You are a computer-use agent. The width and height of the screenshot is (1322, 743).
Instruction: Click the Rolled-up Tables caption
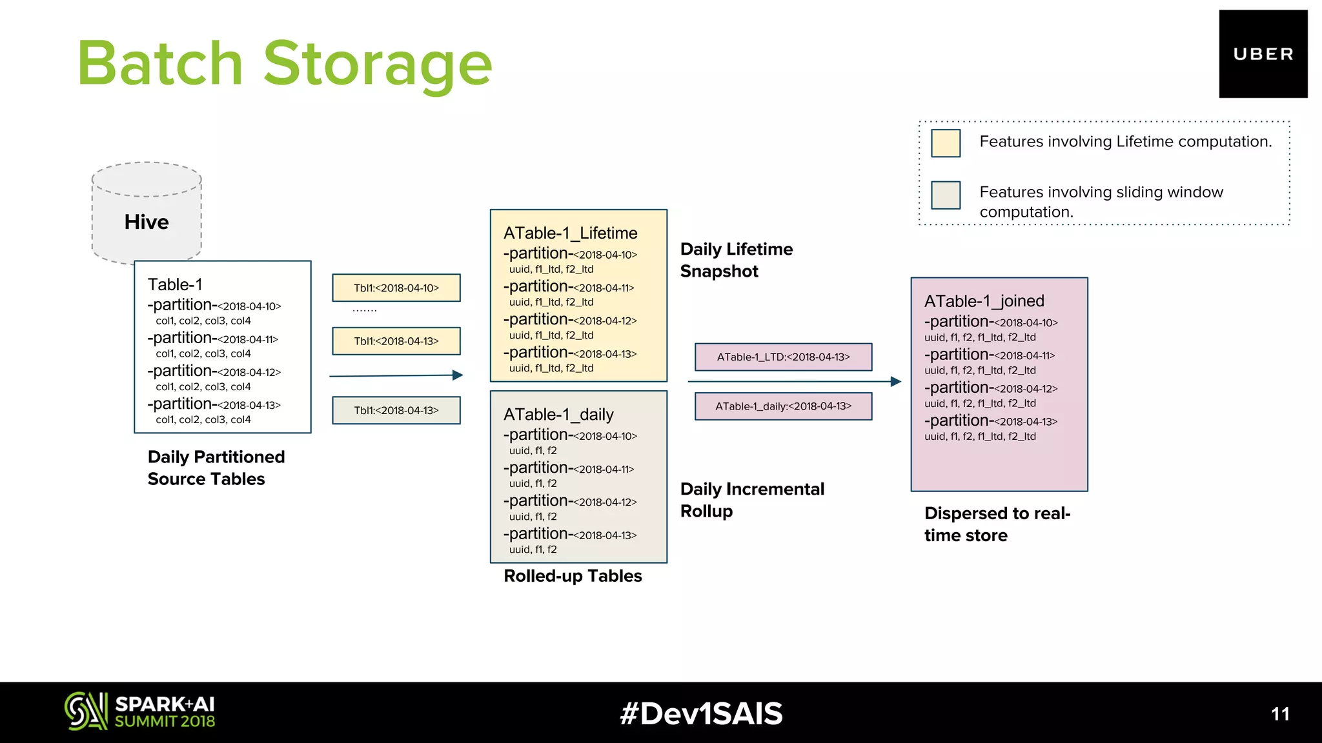click(x=573, y=576)
